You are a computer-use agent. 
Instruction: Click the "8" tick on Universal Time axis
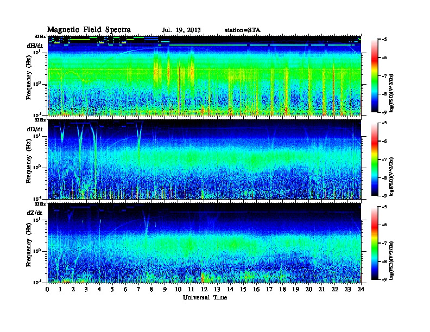(151, 289)
